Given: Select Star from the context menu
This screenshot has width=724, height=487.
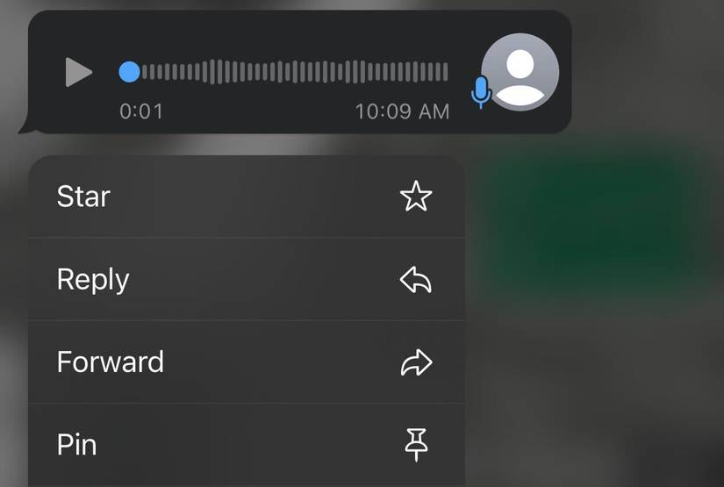Looking at the screenshot, I should point(246,197).
